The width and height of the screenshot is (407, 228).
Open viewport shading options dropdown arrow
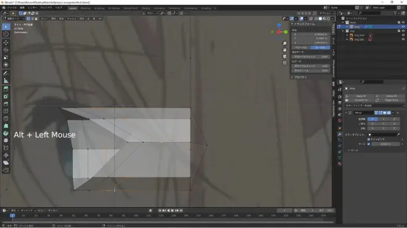[332, 18]
